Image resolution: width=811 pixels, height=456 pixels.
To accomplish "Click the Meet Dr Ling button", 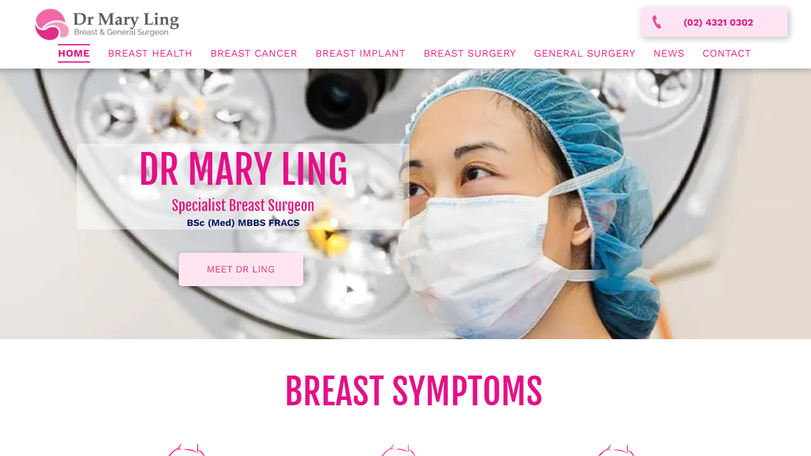I will pyautogui.click(x=241, y=269).
